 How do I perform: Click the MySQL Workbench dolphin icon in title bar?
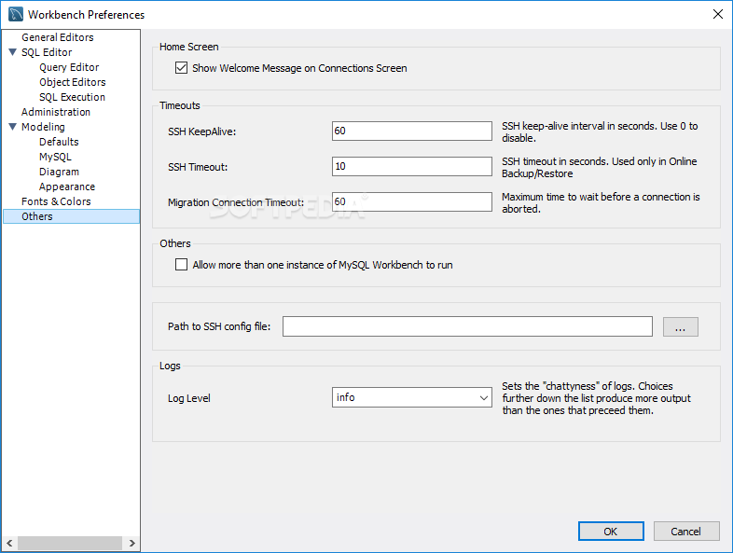coord(16,14)
